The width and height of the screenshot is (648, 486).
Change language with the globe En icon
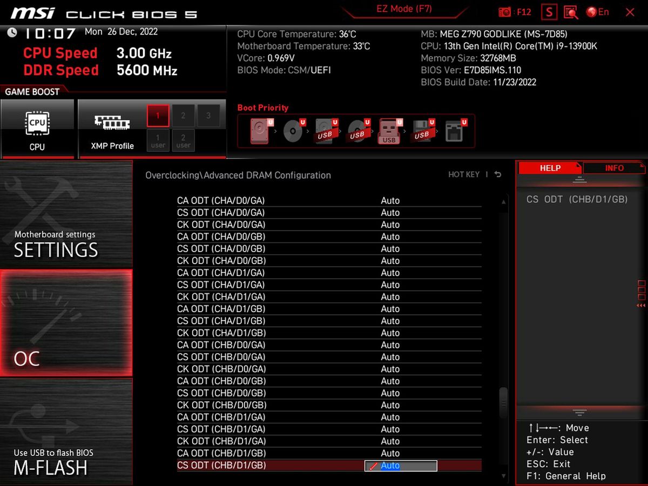597,12
